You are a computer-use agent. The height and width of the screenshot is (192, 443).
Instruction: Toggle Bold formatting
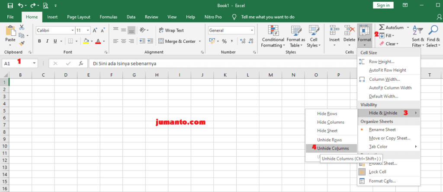pos(39,41)
